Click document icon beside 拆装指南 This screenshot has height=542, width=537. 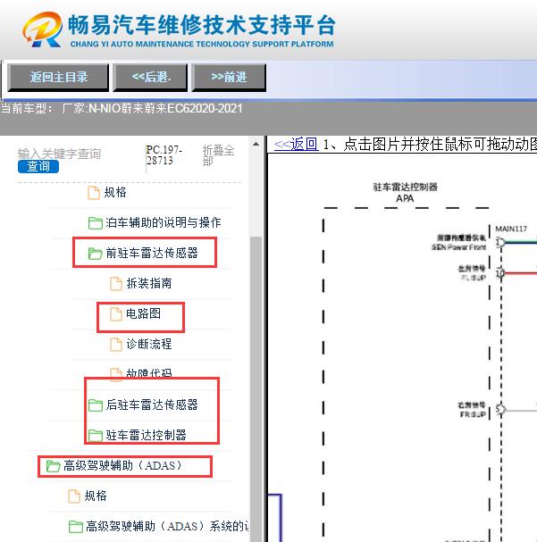(x=116, y=284)
